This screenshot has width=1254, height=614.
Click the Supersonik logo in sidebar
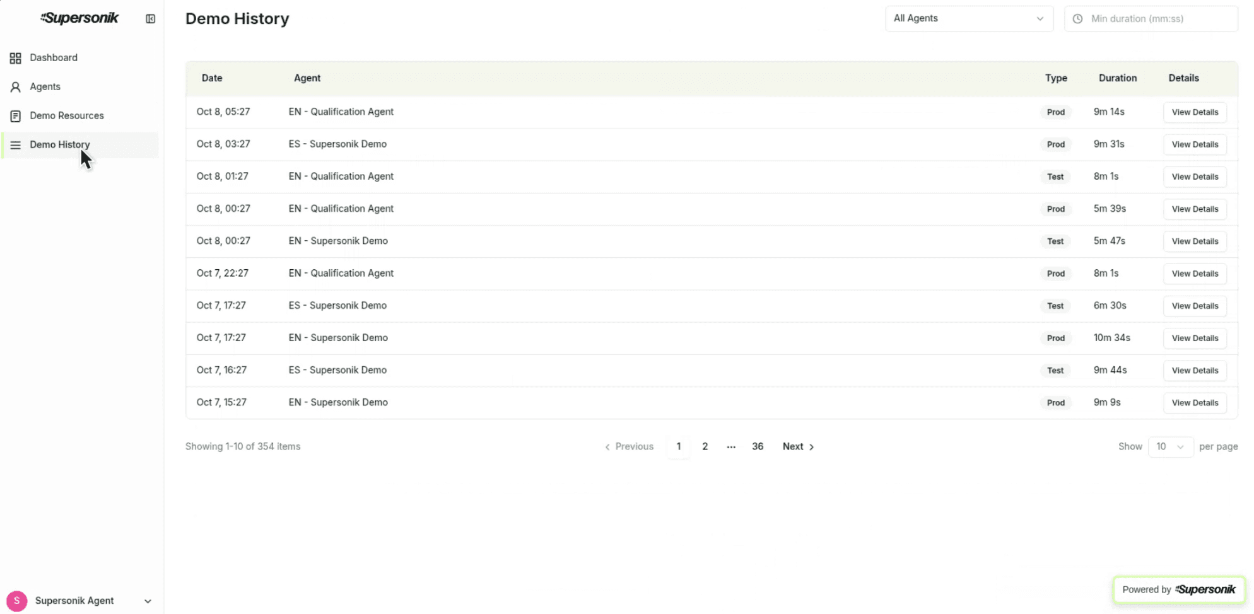pyautogui.click(x=79, y=18)
